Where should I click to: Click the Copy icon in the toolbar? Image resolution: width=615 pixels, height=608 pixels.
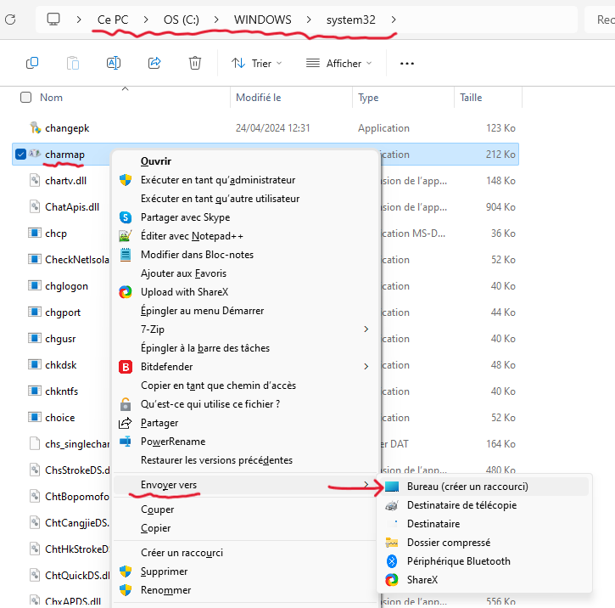tap(32, 63)
